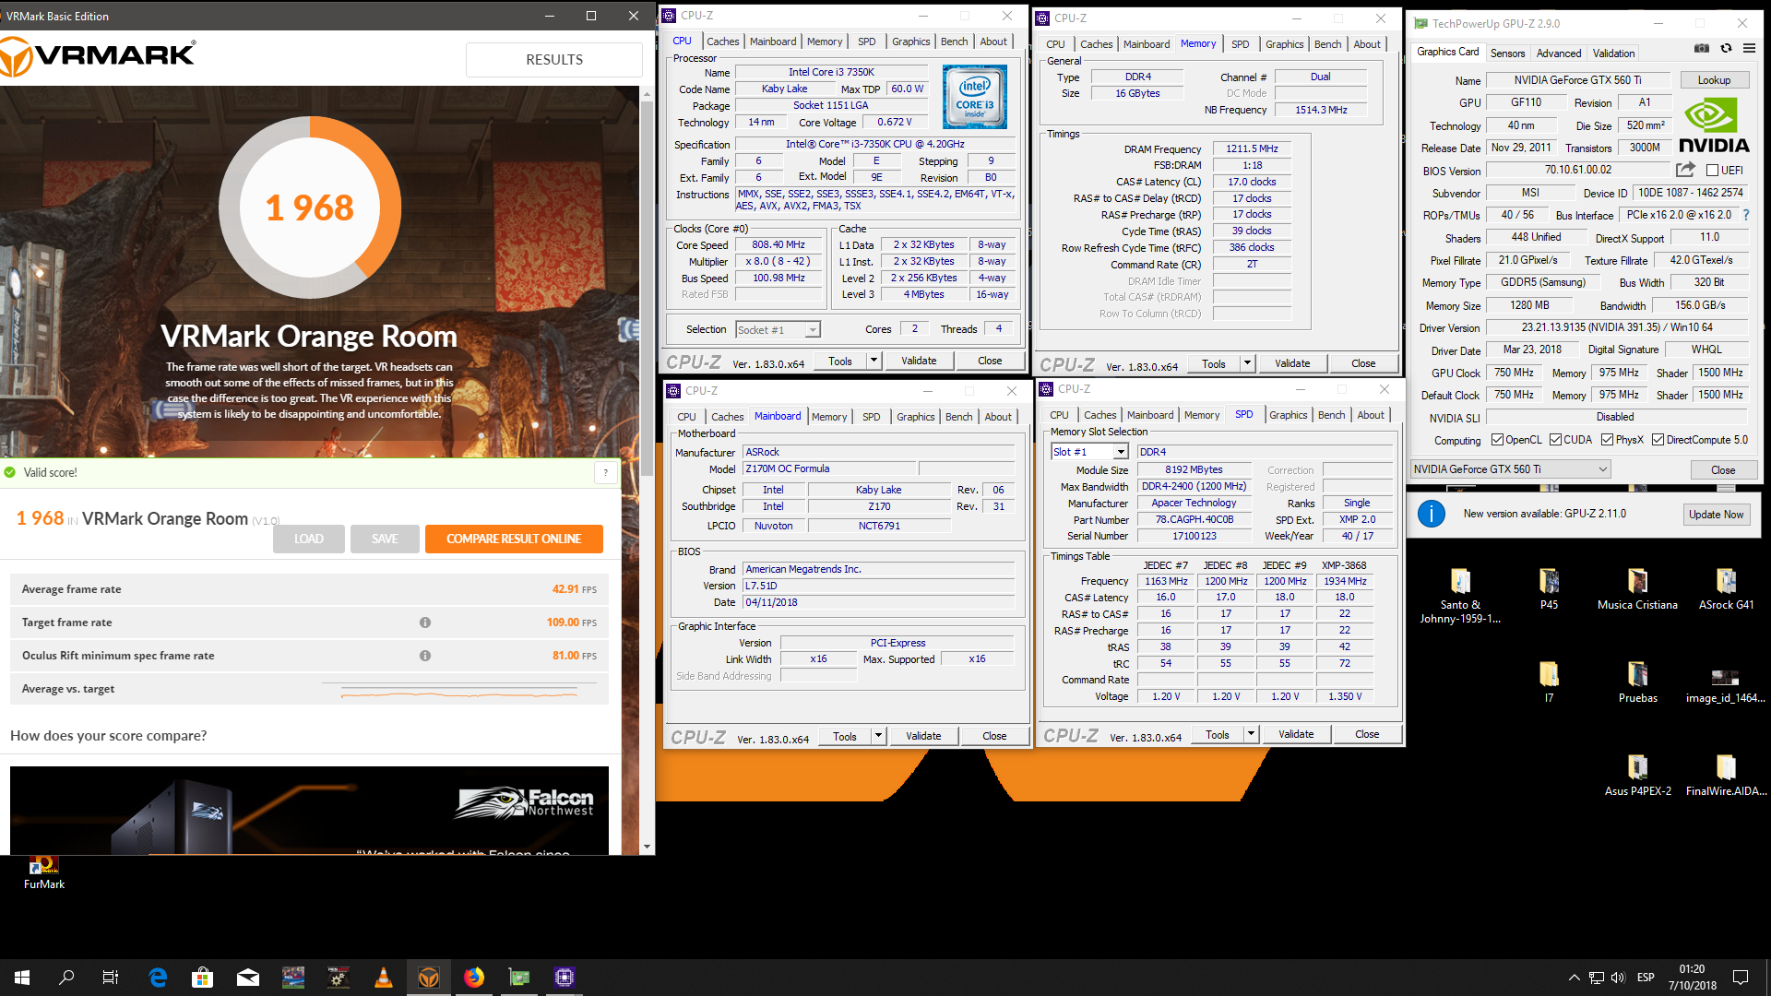
Task: Open Microsoft Edge from the taskbar
Action: 158,978
